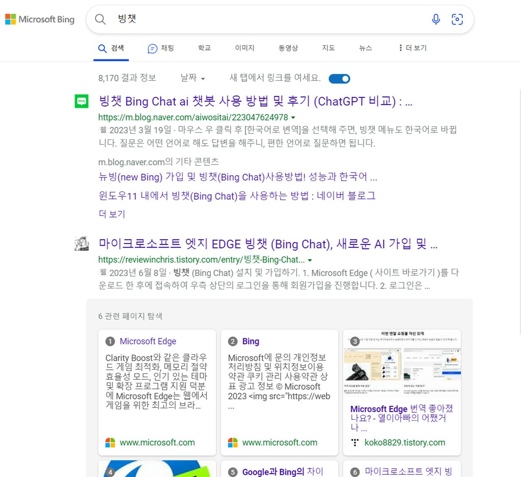Click m.blog.naver.com의 기타 콘텐츠 text
The image size is (521, 477).
(x=158, y=162)
